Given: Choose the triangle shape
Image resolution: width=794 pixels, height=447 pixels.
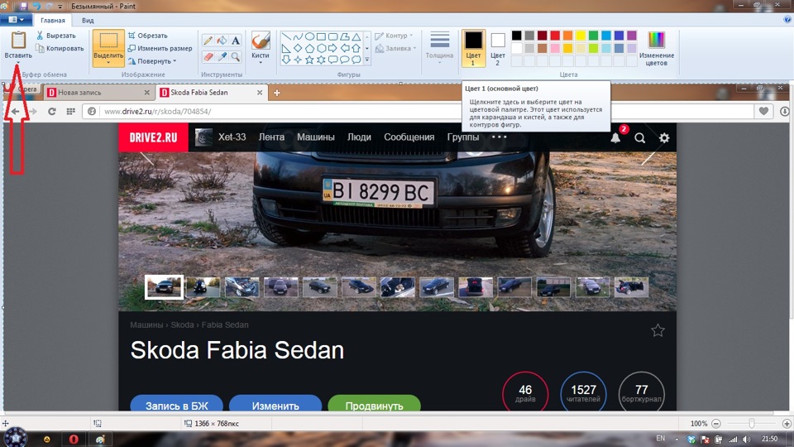Looking at the screenshot, I should (356, 36).
